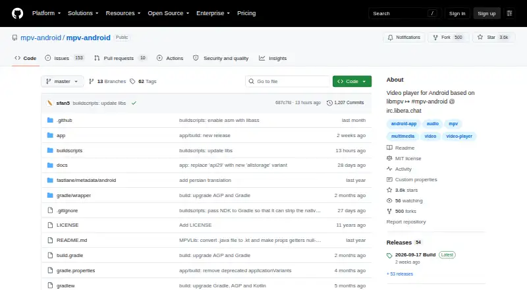Open the .github folder icon

[x=50, y=120]
